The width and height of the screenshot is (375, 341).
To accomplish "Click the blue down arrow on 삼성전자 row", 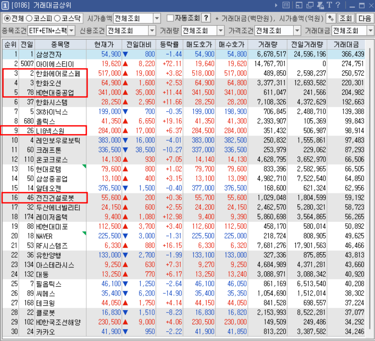I will coord(125,54).
